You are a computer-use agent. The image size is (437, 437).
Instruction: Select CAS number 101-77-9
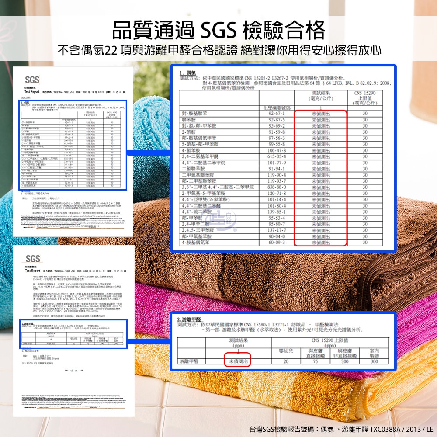(277, 163)
